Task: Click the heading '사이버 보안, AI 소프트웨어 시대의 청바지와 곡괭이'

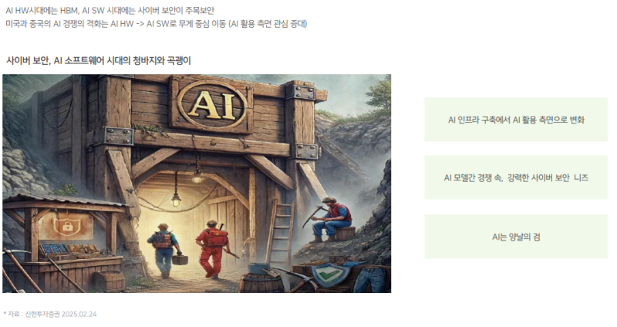Action: 99,61
